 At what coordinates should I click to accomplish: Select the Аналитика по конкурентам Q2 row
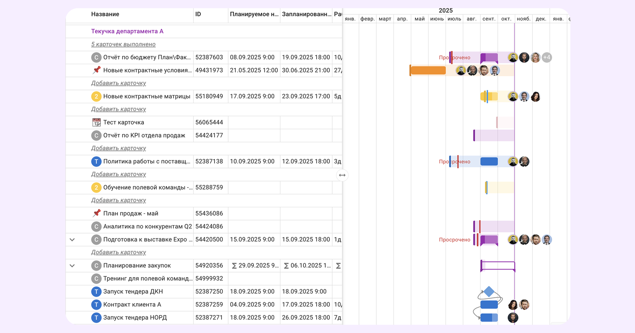click(x=147, y=226)
